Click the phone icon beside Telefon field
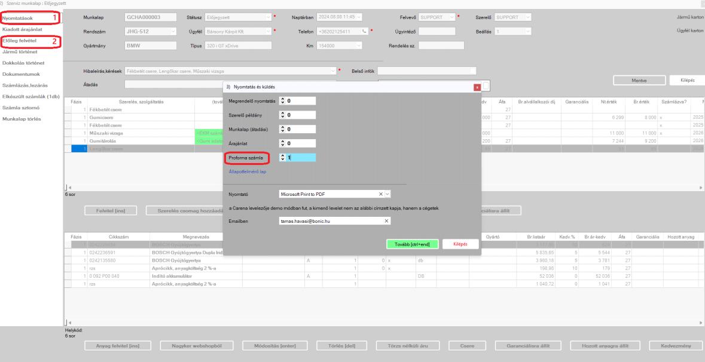The width and height of the screenshot is (705, 362). (365, 32)
